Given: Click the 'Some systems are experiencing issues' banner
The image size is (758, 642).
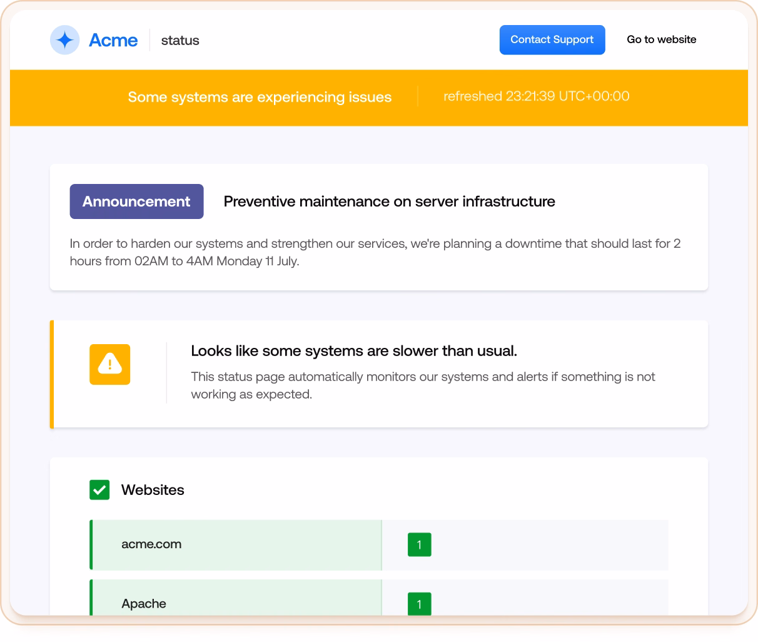Looking at the screenshot, I should pos(260,97).
